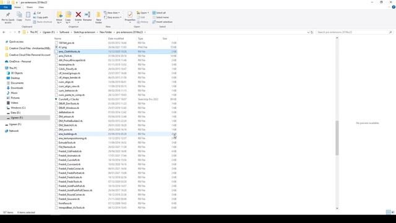Click the file list vertical scrollbar thumb
The height and width of the screenshot is (223, 396).
click(337, 138)
